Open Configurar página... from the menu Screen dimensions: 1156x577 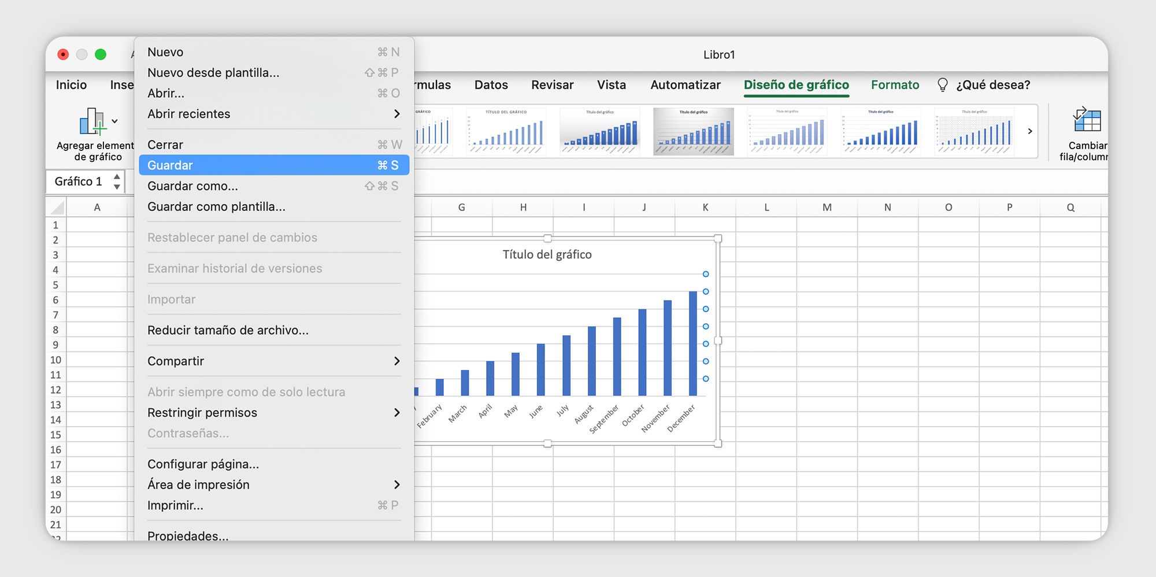[274, 464]
